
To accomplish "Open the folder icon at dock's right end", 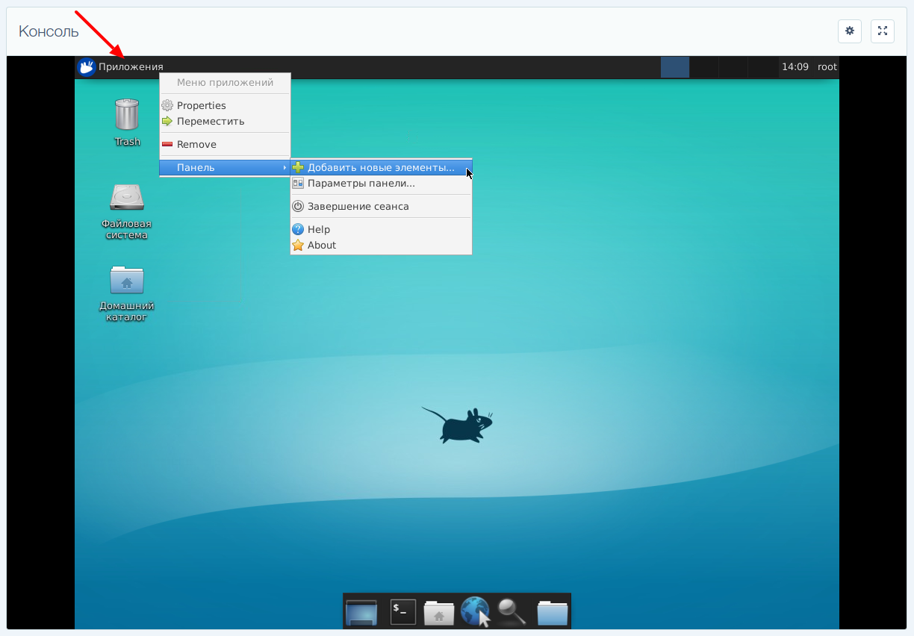I will click(553, 611).
